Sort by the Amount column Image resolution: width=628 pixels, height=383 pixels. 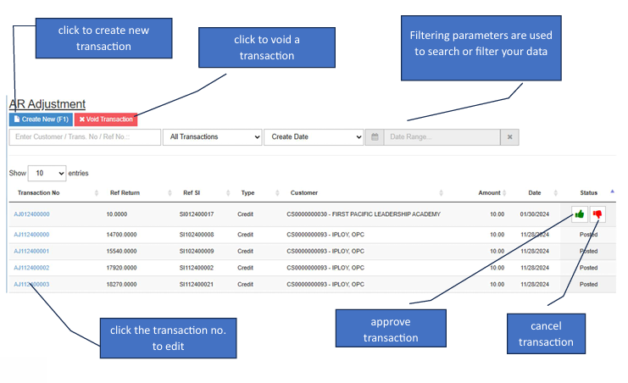[504, 193]
